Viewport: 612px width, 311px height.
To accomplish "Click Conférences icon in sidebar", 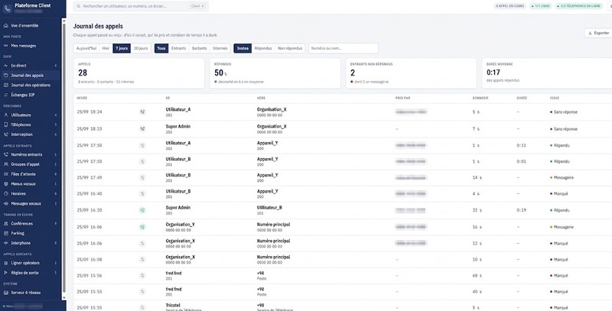I will [x=6, y=224].
